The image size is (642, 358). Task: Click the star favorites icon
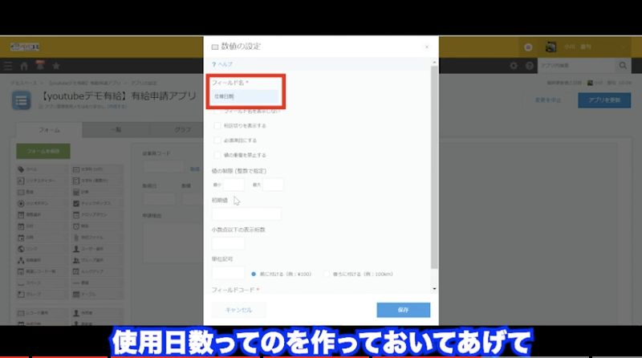[55, 65]
